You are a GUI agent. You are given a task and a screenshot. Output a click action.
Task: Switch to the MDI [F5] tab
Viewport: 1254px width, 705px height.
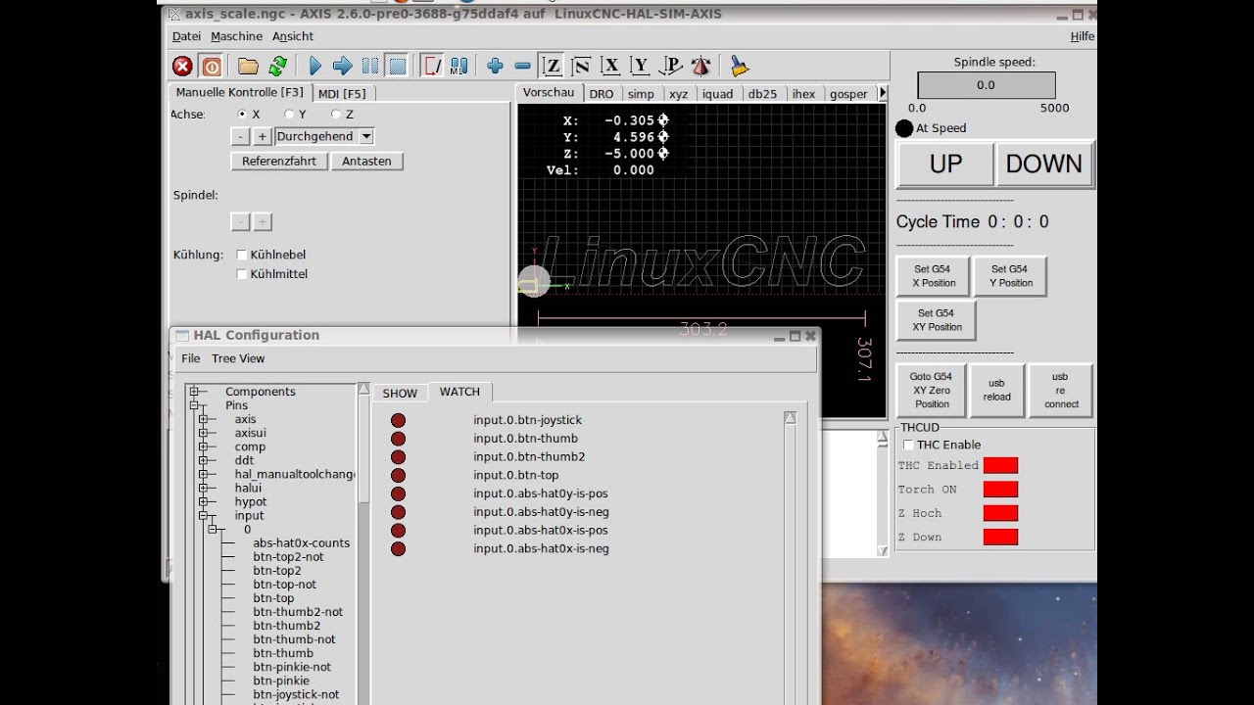[342, 94]
